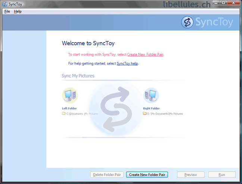Click the SyncToy title bar app icon

5,4
